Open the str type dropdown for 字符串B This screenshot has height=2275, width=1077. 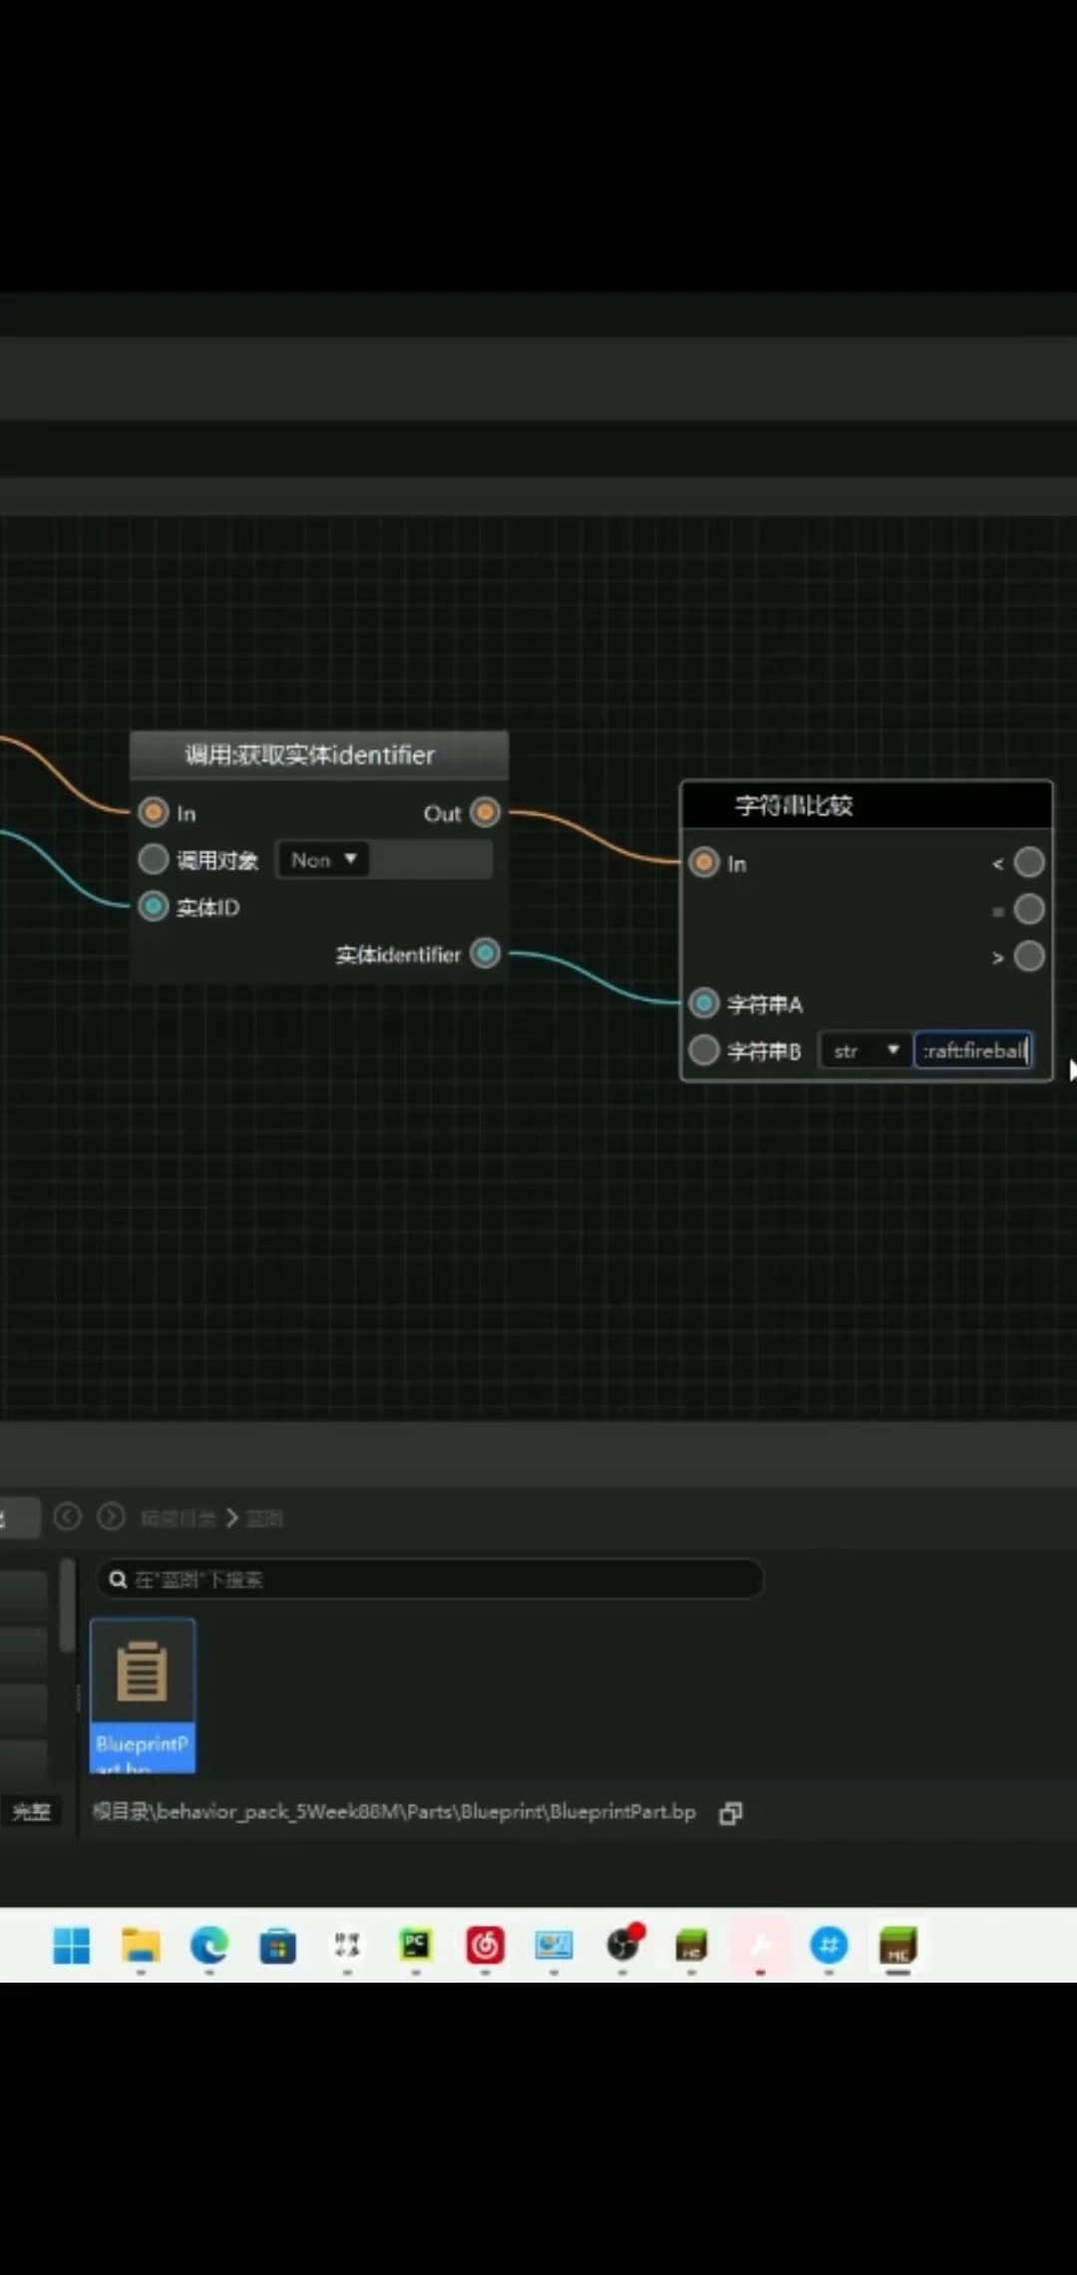pyautogui.click(x=865, y=1050)
